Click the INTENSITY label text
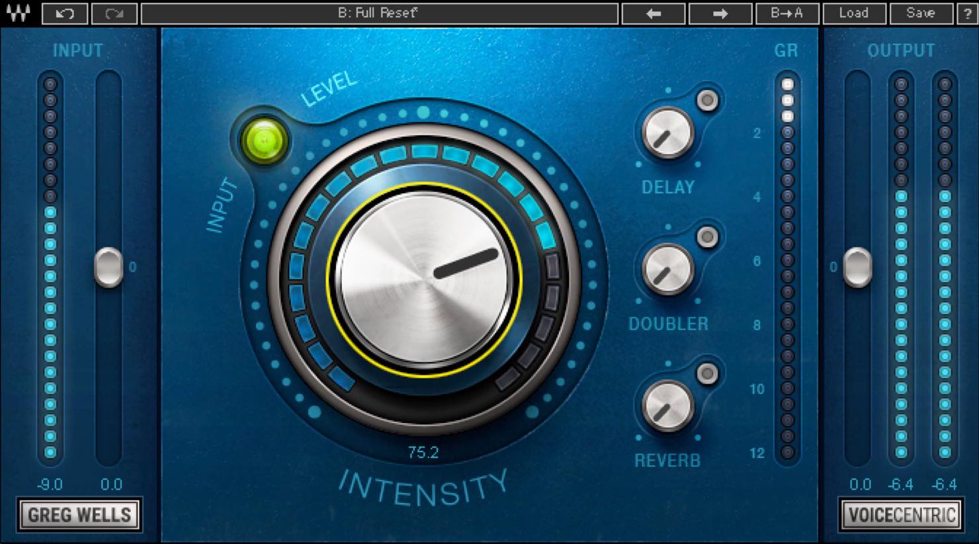 click(423, 490)
